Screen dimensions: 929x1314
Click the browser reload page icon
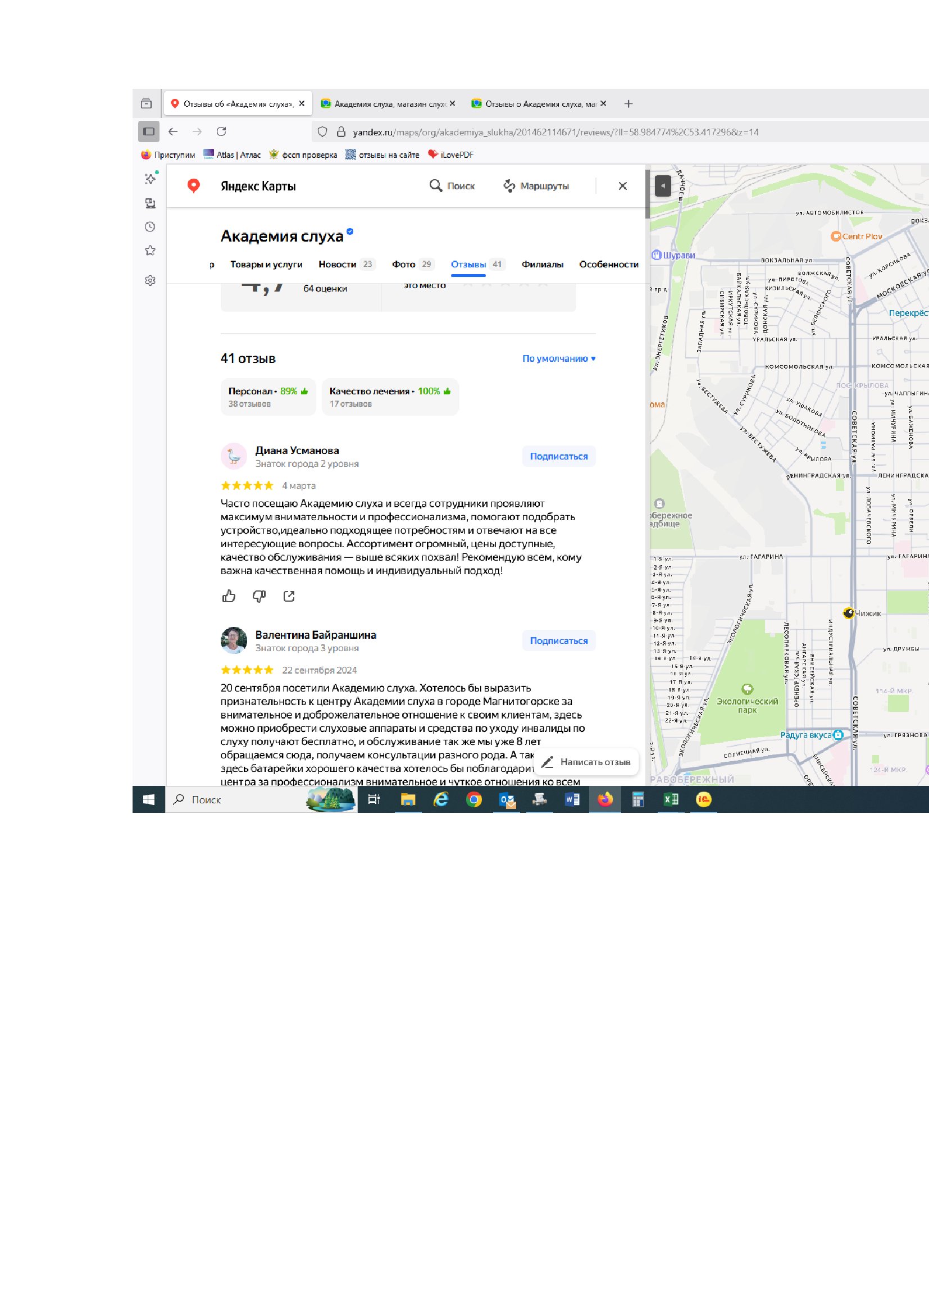point(221,131)
